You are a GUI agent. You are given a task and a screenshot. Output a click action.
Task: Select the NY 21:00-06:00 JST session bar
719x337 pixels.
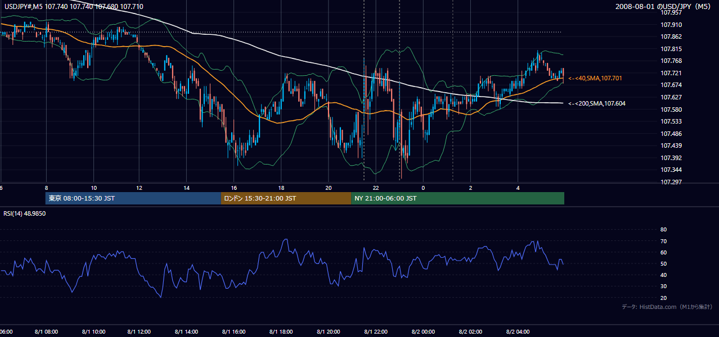click(457, 198)
